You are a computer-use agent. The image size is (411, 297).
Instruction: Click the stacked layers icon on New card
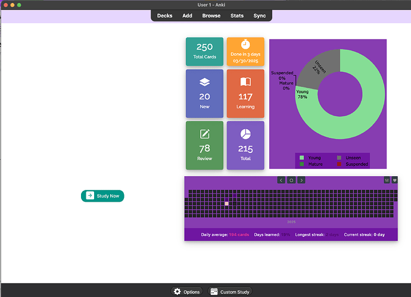click(x=204, y=82)
